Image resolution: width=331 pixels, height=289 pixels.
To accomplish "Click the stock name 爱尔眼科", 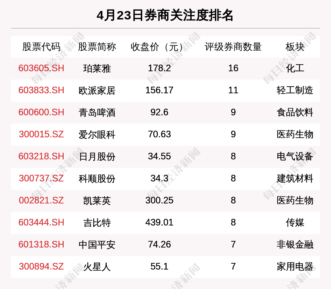I will pyautogui.click(x=97, y=135).
